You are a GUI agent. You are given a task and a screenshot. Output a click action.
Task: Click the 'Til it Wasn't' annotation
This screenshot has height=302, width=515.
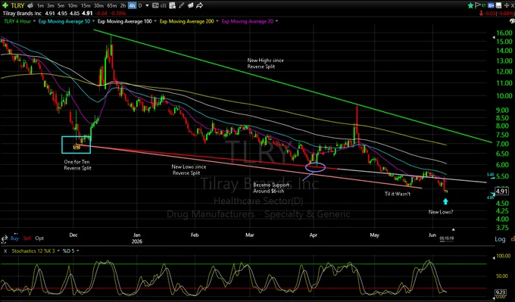point(398,194)
